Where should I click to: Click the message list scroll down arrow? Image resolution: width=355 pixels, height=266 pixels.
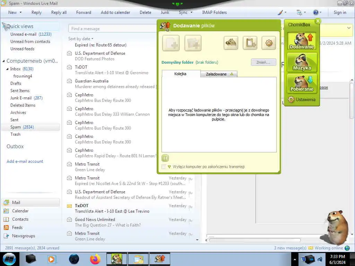pos(197,240)
